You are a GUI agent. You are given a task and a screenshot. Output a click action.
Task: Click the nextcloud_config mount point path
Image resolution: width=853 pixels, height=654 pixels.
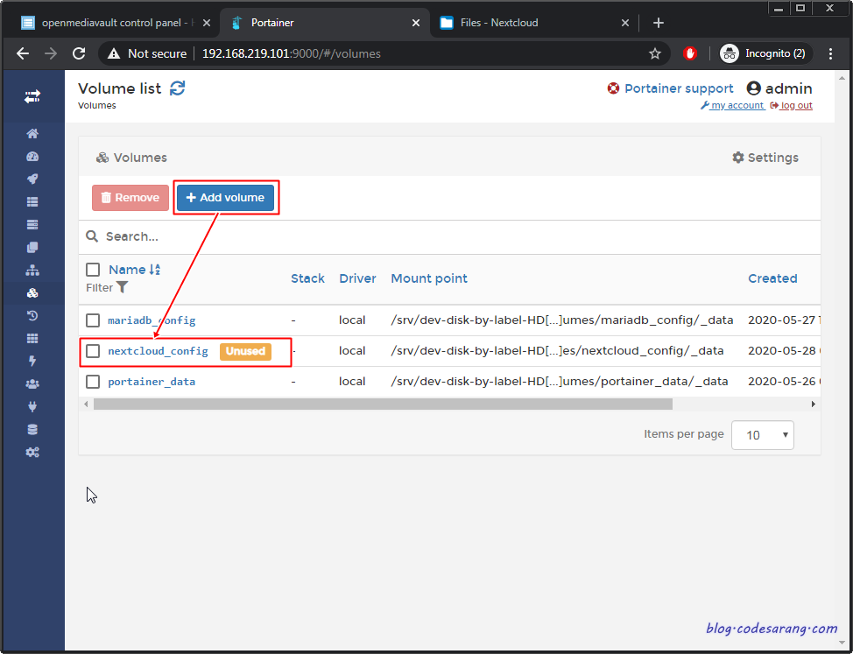tap(557, 351)
